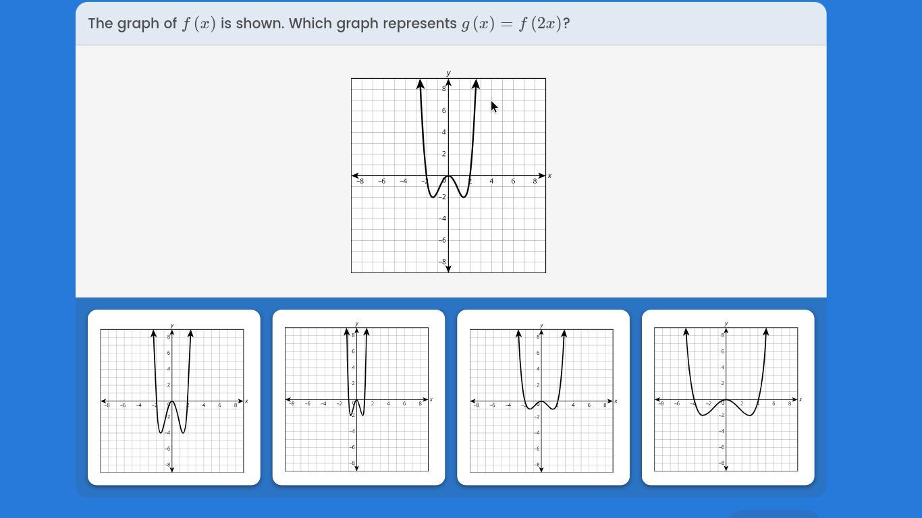The width and height of the screenshot is (922, 518).
Task: Click the partially visible button at the bottom right
Action: pyautogui.click(x=774, y=514)
